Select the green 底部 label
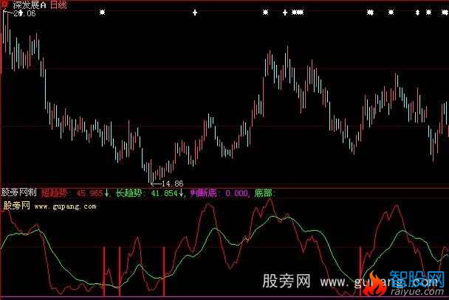 point(263,193)
